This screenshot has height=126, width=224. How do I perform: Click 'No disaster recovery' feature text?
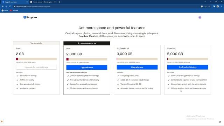pos(28,88)
